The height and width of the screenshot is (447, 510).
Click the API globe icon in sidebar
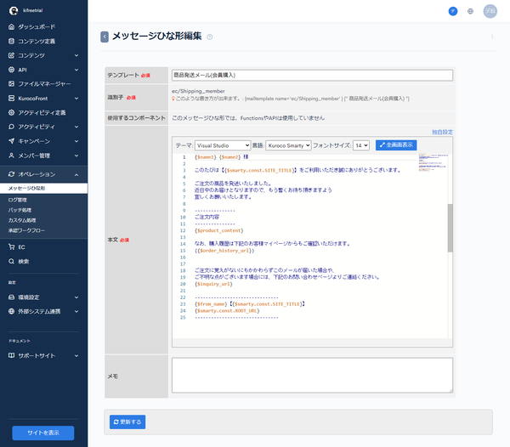coord(11,70)
